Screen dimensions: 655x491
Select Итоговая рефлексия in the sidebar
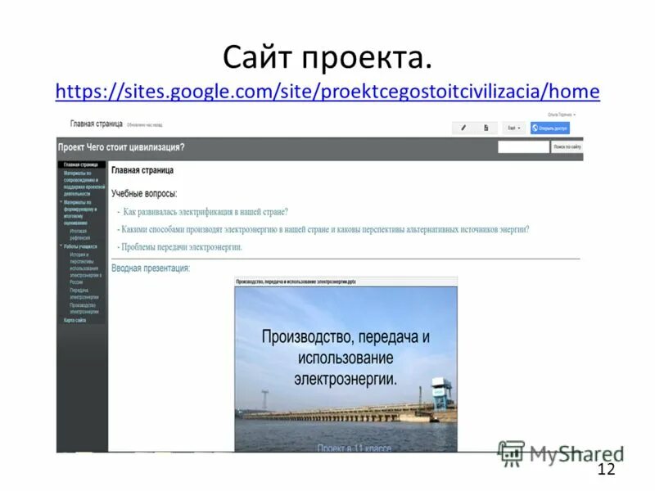pyautogui.click(x=82, y=233)
